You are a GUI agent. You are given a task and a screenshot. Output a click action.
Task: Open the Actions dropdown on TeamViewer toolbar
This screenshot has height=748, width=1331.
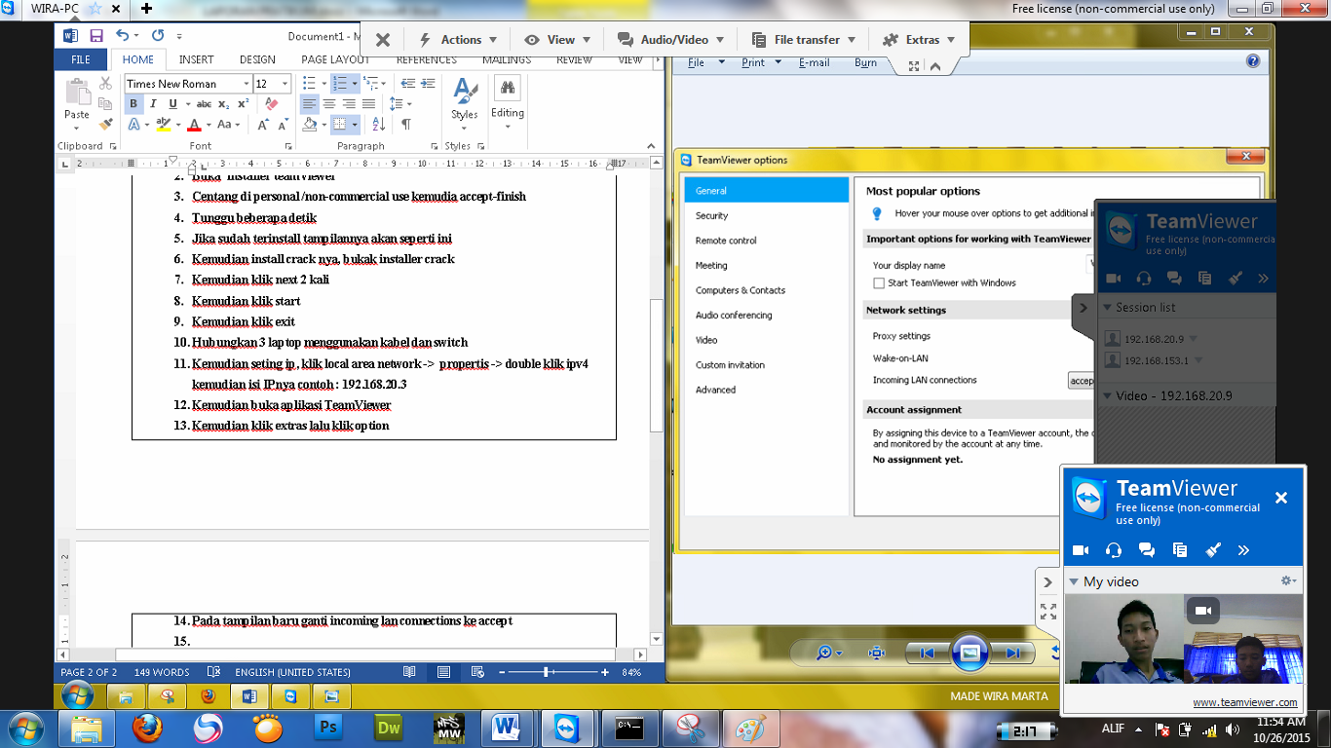click(458, 40)
